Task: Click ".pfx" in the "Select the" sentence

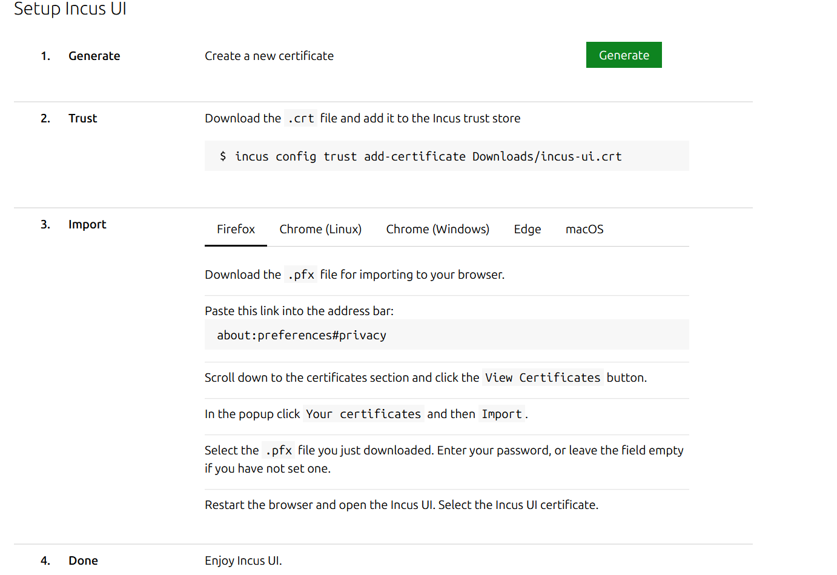Action: pyautogui.click(x=279, y=450)
